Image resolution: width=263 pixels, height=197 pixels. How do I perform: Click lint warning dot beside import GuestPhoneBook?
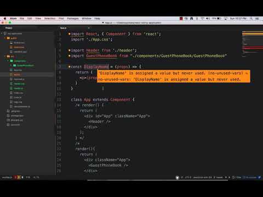click(70, 56)
